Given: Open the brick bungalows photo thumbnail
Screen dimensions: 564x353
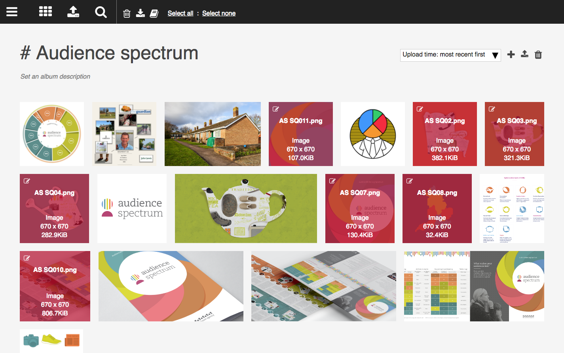Looking at the screenshot, I should pyautogui.click(x=213, y=134).
